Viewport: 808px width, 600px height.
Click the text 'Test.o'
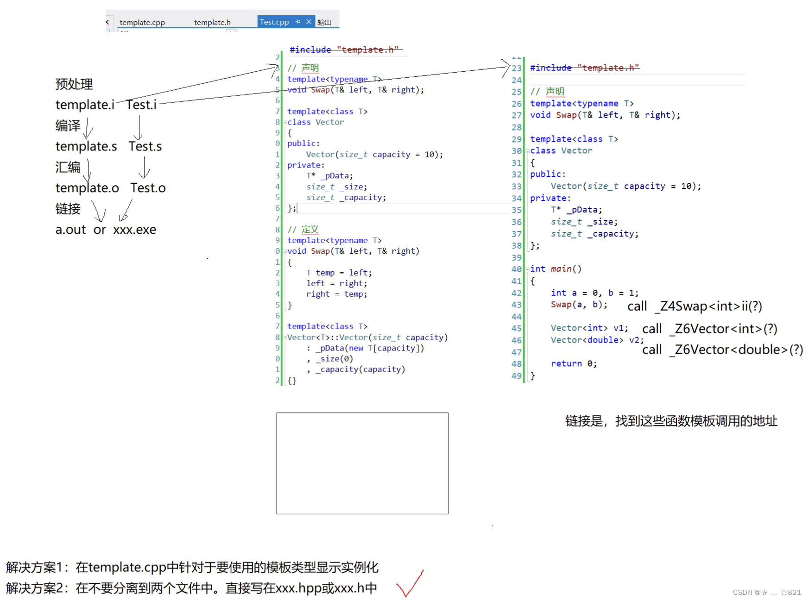tap(148, 188)
